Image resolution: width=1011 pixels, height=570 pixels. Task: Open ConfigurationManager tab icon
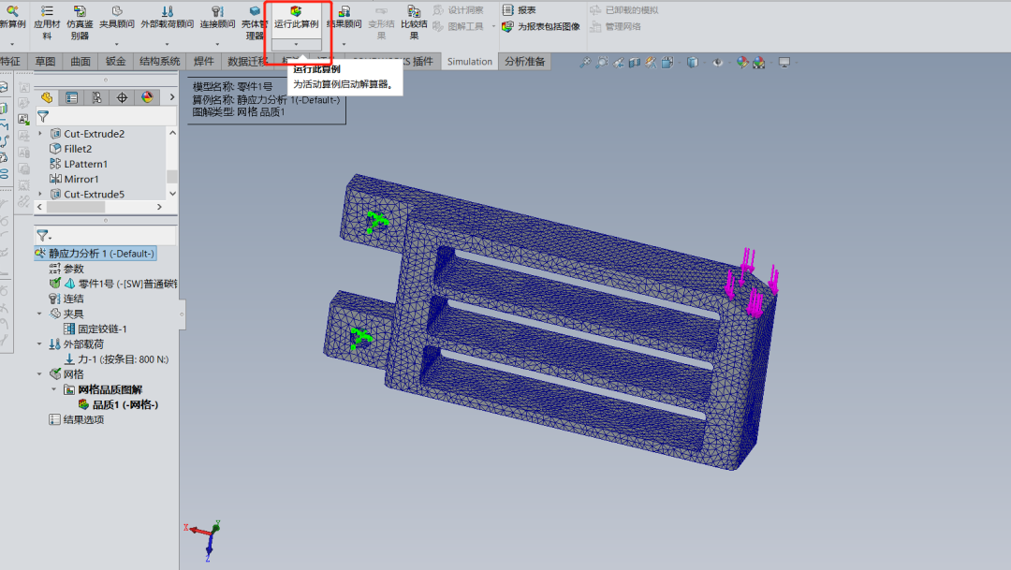click(96, 97)
